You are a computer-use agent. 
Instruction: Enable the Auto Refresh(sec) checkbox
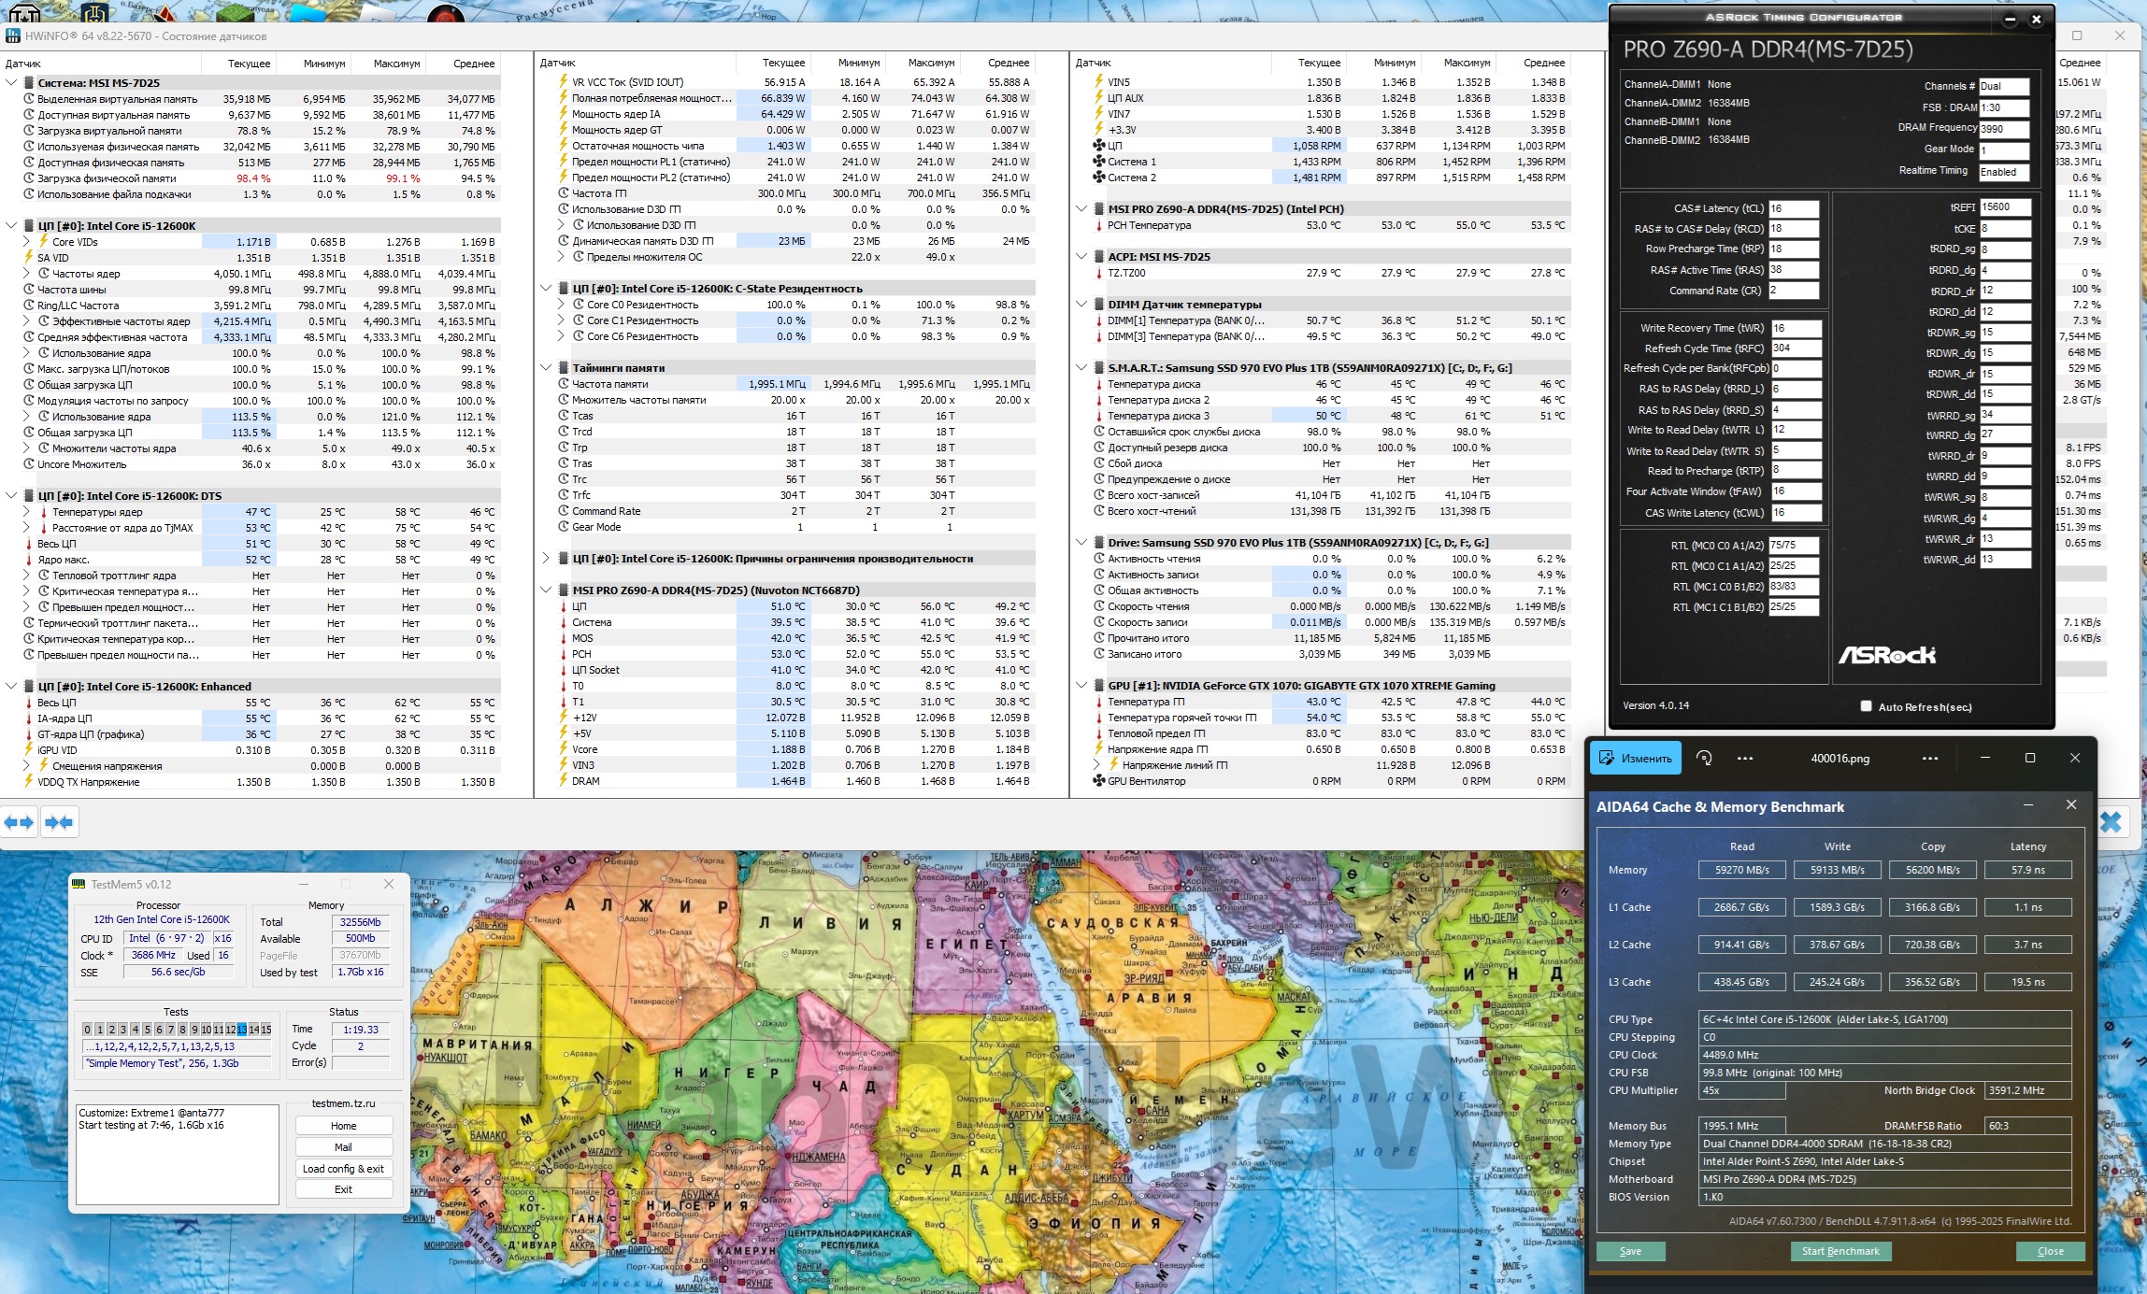coord(1866,706)
